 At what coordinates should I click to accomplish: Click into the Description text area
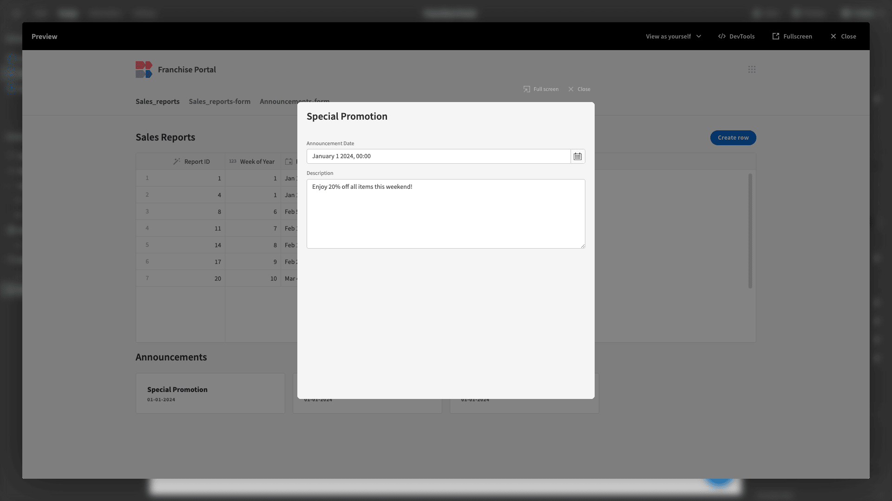[x=446, y=214]
